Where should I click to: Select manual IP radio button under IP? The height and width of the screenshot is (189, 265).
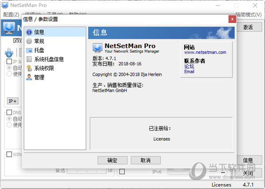tap(9, 74)
